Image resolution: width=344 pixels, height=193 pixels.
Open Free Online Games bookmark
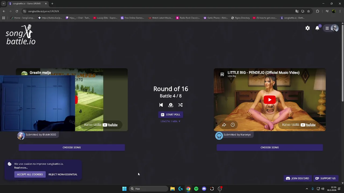pyautogui.click(x=132, y=18)
